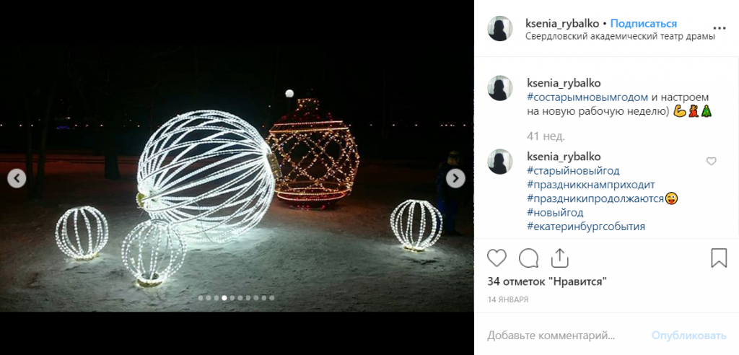Open hashtag #старыйновыйгод

pyautogui.click(x=573, y=170)
